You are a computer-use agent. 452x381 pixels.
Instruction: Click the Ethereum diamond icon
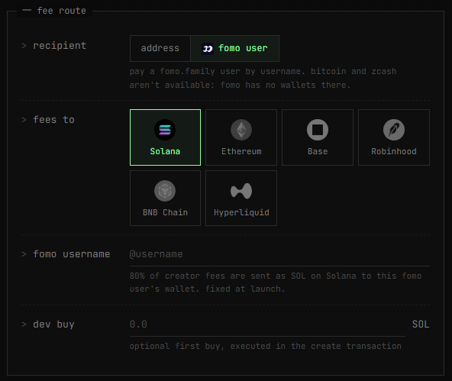click(x=241, y=130)
